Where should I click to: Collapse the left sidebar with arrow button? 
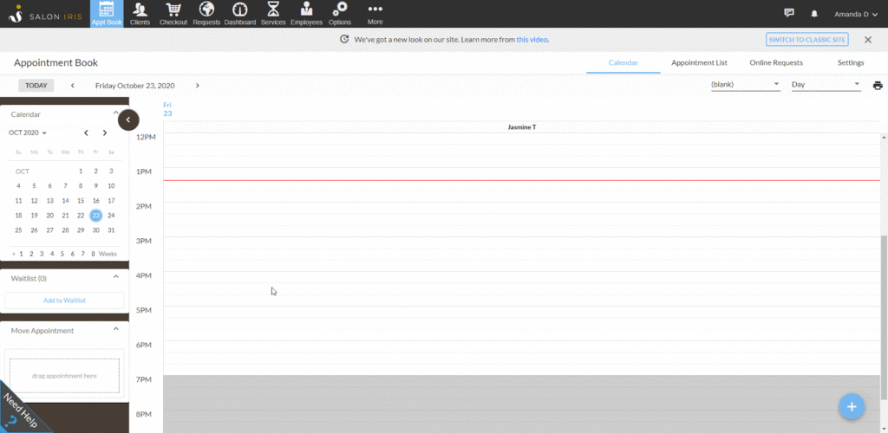pyautogui.click(x=128, y=120)
